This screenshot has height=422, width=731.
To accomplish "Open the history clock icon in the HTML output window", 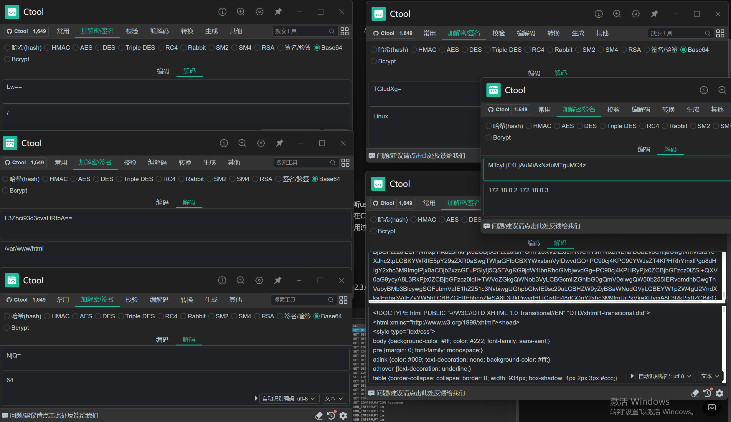I will pos(707,393).
